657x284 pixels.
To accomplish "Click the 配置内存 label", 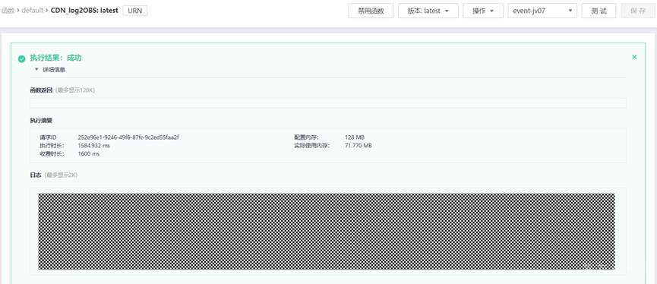I will click(x=306, y=137).
